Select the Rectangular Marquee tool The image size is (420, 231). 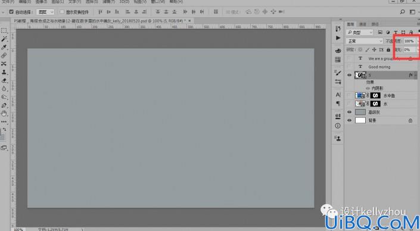pyautogui.click(x=4, y=30)
